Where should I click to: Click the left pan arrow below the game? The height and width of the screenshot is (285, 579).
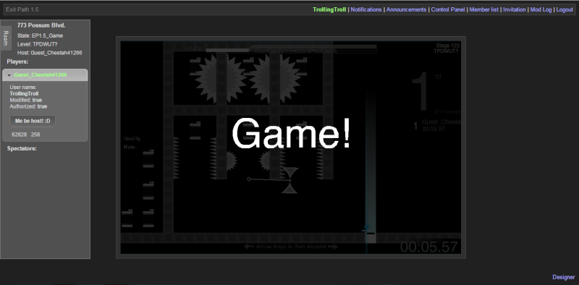tap(248, 247)
